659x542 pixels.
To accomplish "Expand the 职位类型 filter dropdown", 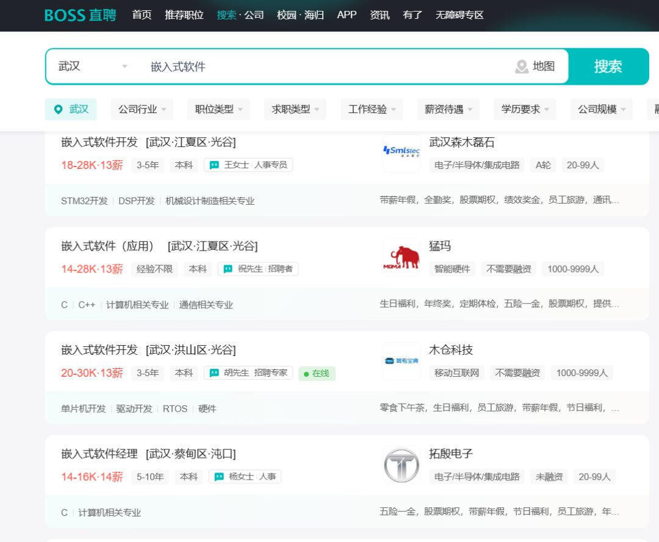I will click(218, 109).
